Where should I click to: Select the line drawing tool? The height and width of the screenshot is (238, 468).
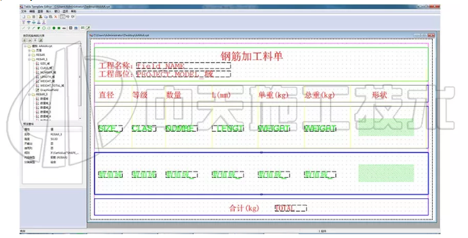point(24,28)
